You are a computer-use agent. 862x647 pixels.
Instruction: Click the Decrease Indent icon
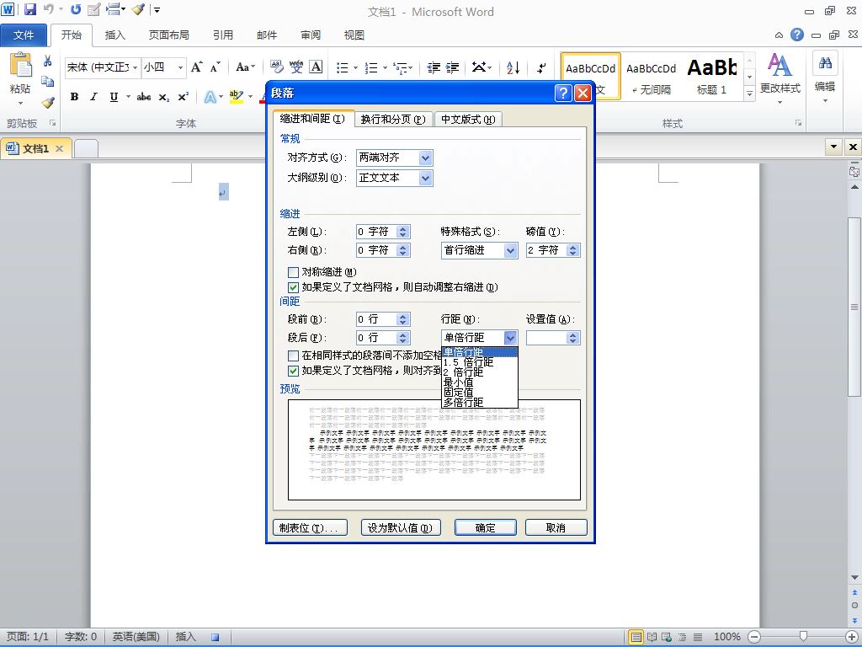pos(434,67)
